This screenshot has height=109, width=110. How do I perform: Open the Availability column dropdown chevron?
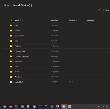[x=97, y=20]
